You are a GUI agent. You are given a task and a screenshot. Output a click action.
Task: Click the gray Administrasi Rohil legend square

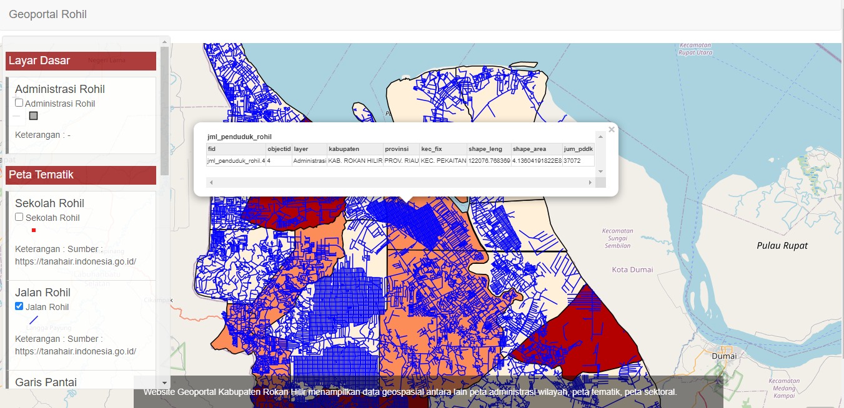pos(34,116)
